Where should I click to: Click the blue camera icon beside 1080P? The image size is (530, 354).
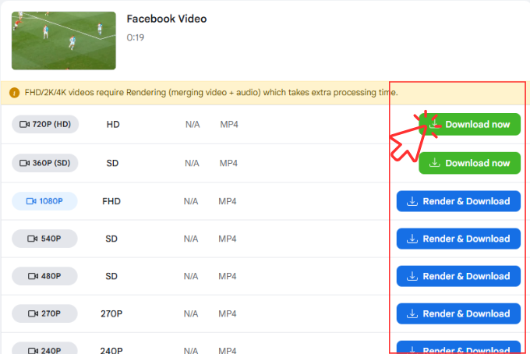pyautogui.click(x=31, y=201)
